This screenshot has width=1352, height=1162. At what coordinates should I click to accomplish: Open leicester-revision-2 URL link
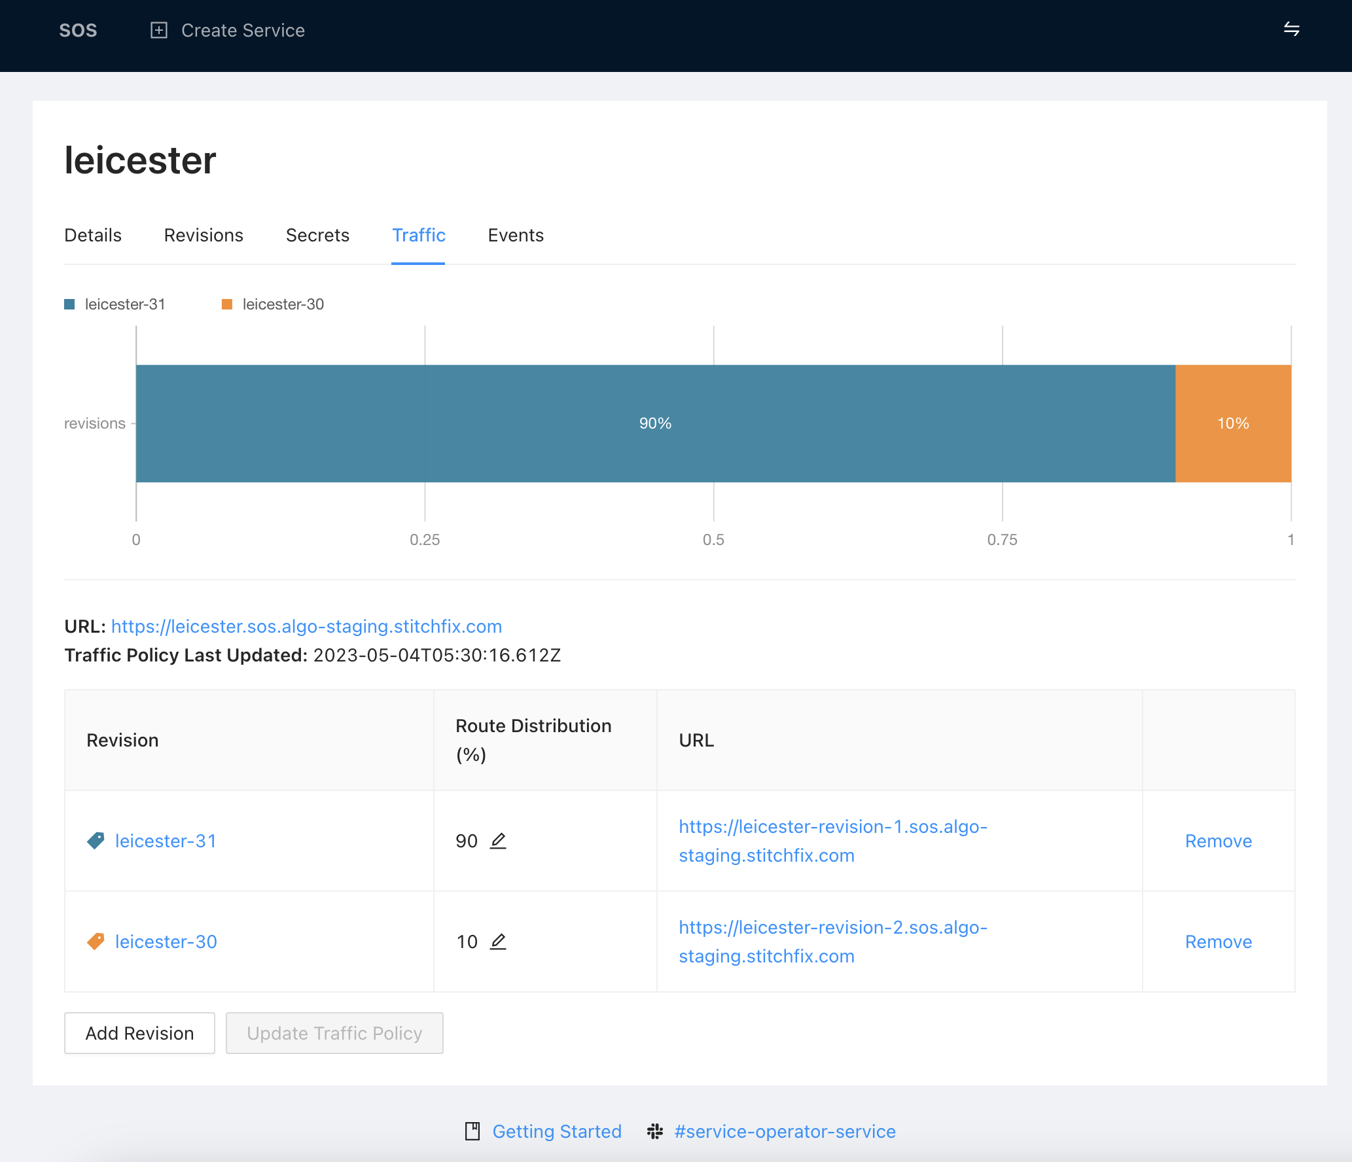tap(833, 942)
